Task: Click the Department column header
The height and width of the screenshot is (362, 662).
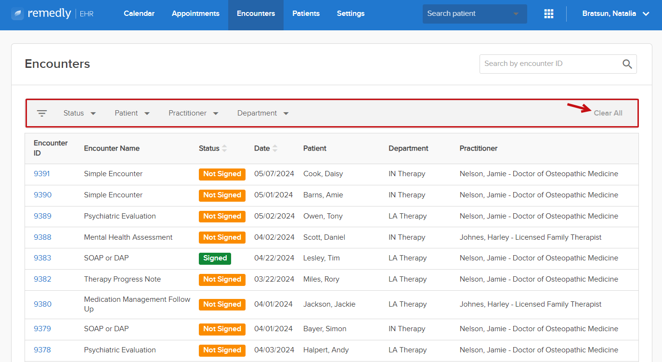Action: (408, 148)
